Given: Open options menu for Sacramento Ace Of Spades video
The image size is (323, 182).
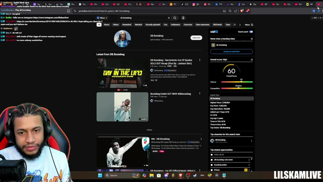Looking at the screenshot, I should click(x=200, y=60).
